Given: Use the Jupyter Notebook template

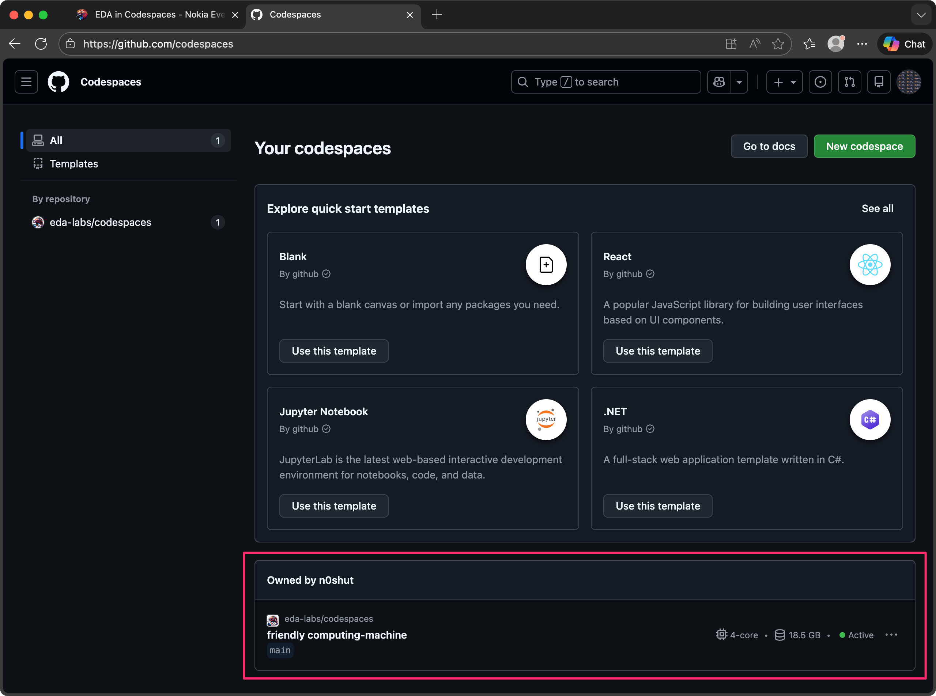Looking at the screenshot, I should pos(333,506).
